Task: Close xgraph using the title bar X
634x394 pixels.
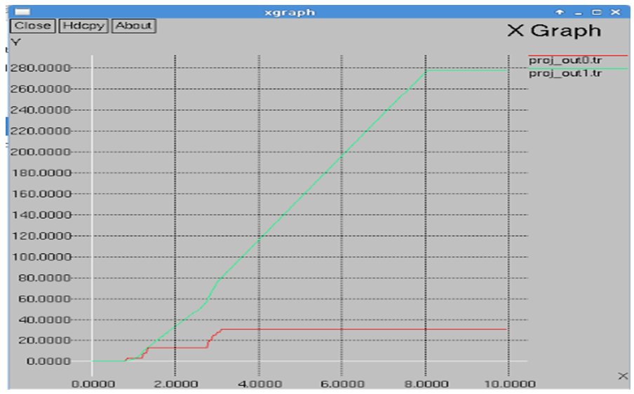Action: (x=615, y=12)
